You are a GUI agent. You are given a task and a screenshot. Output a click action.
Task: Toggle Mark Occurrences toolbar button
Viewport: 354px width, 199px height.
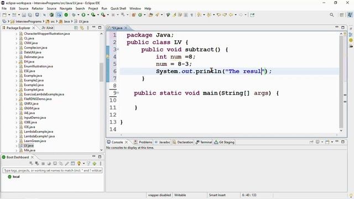(174, 15)
